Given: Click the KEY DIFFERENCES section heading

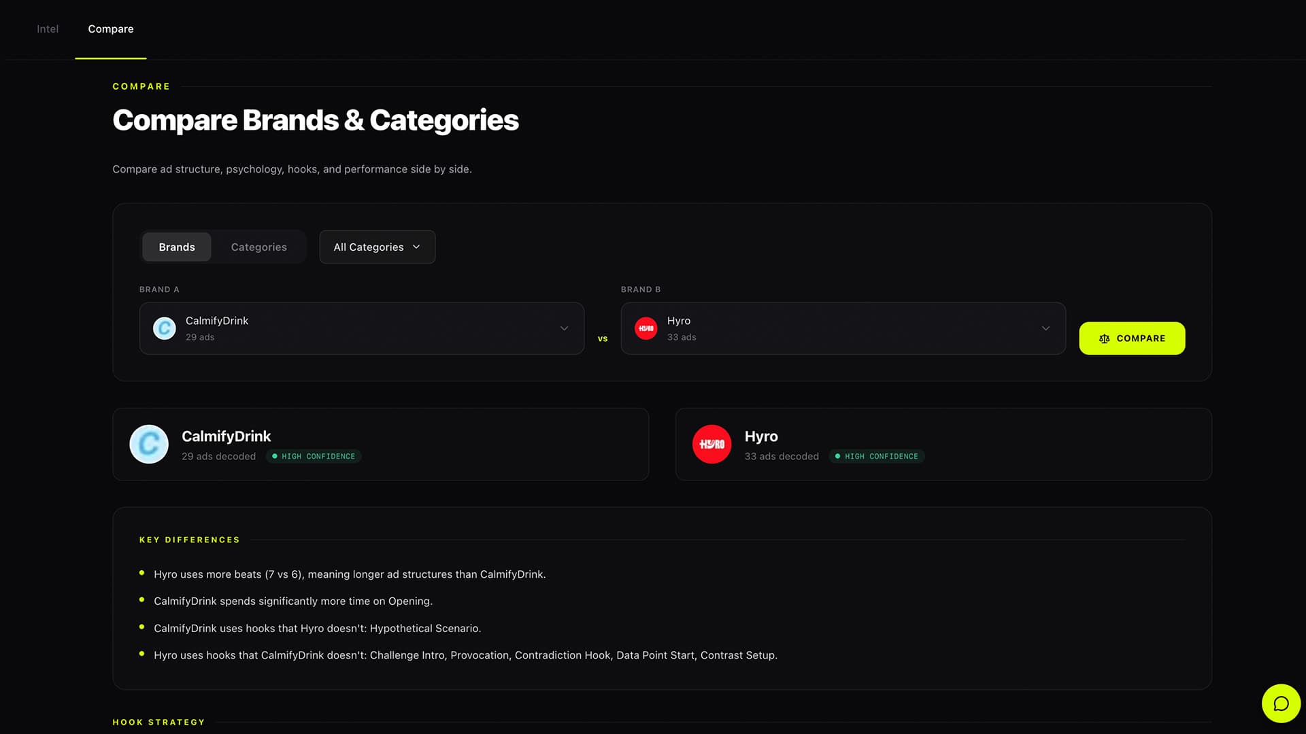Looking at the screenshot, I should (x=190, y=540).
